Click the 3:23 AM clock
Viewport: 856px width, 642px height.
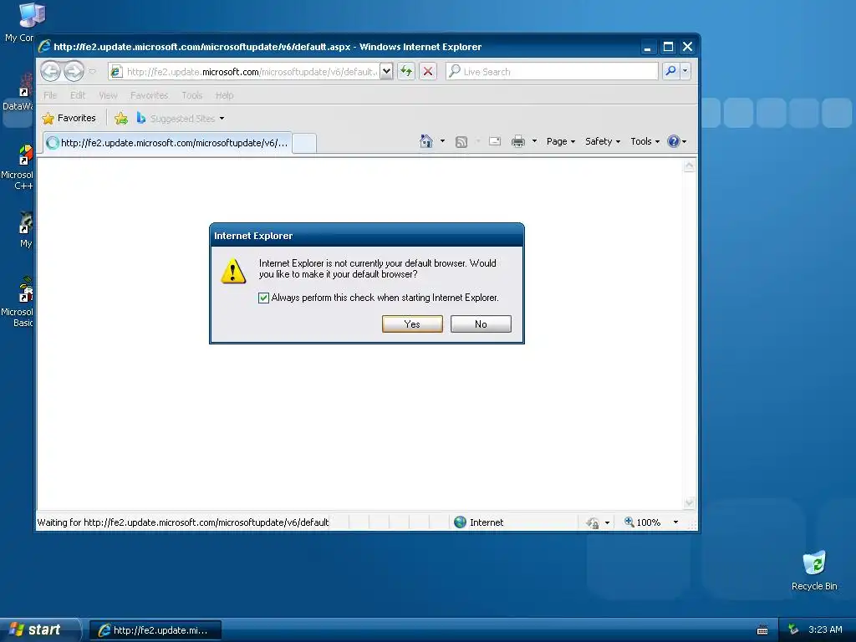pos(825,629)
